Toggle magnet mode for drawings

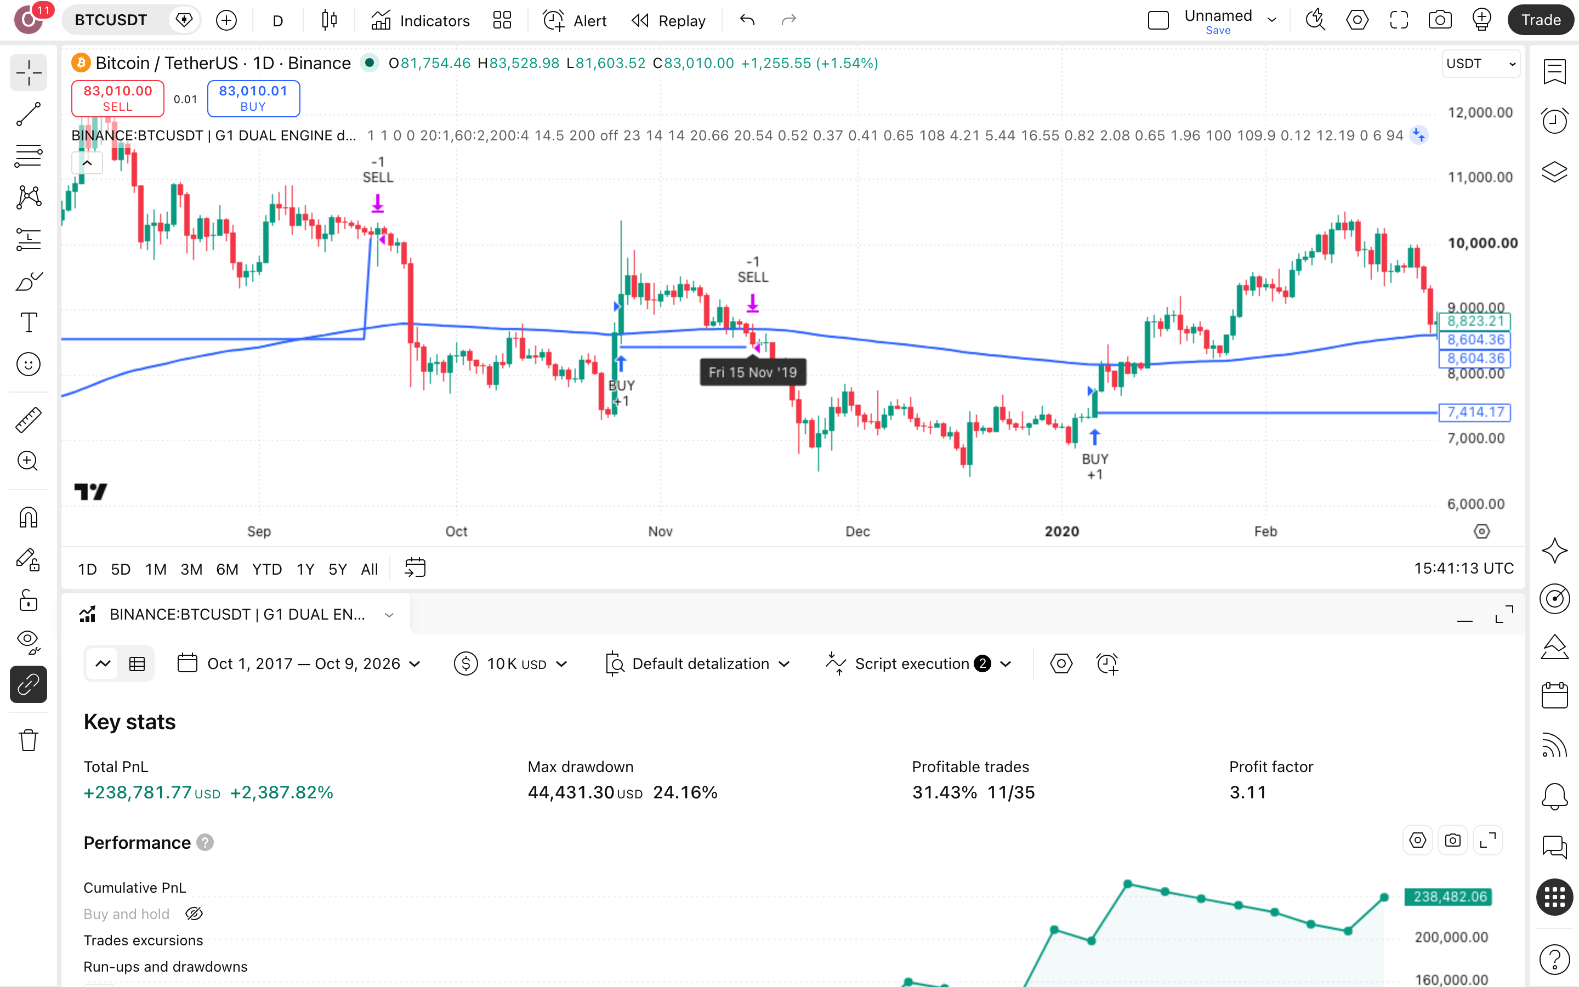point(28,518)
